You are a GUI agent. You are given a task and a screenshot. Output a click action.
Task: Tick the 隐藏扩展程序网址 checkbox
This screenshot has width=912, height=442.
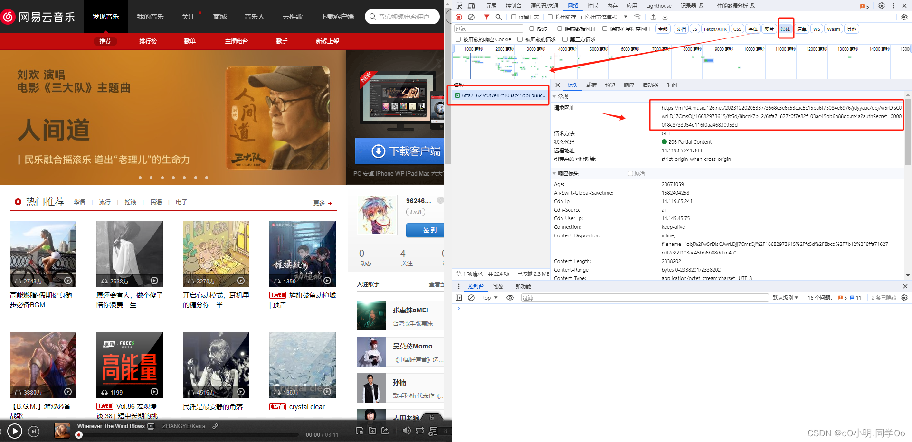coord(605,28)
